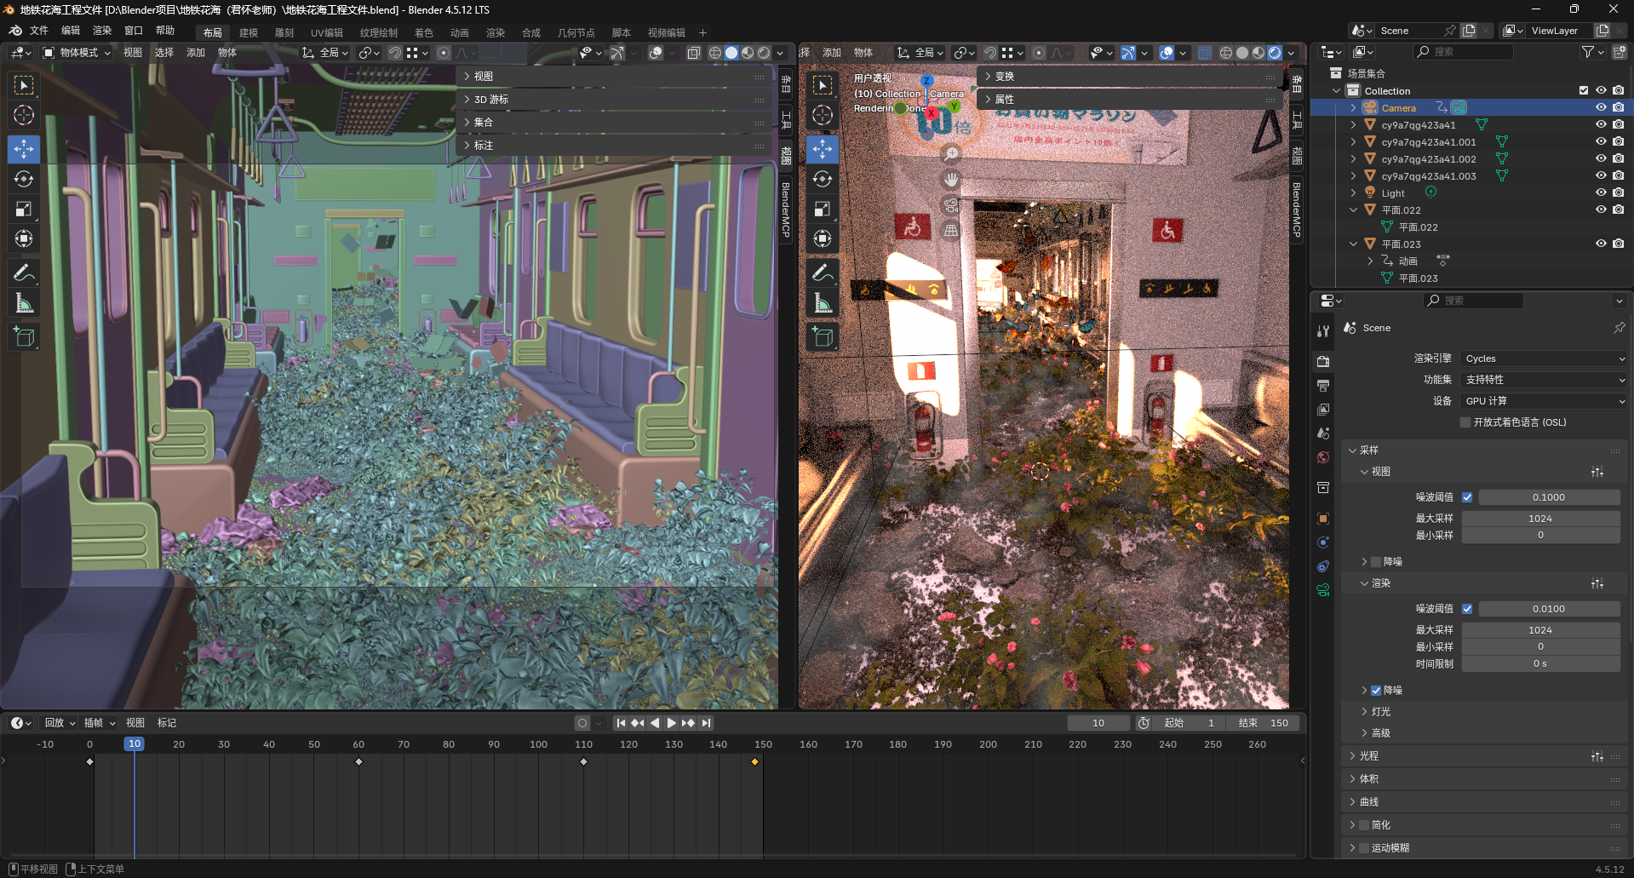Enable Open Shading Language (OSL) checkbox
Screen dimensions: 1634x878
1465,422
